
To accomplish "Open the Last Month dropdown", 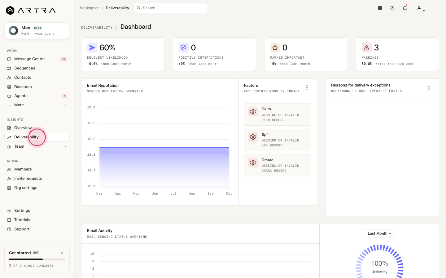I will (x=379, y=234).
